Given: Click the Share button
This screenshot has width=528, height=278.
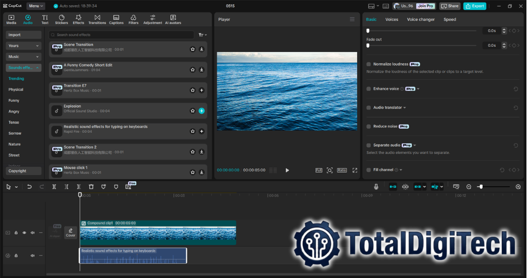Looking at the screenshot, I should (450, 6).
